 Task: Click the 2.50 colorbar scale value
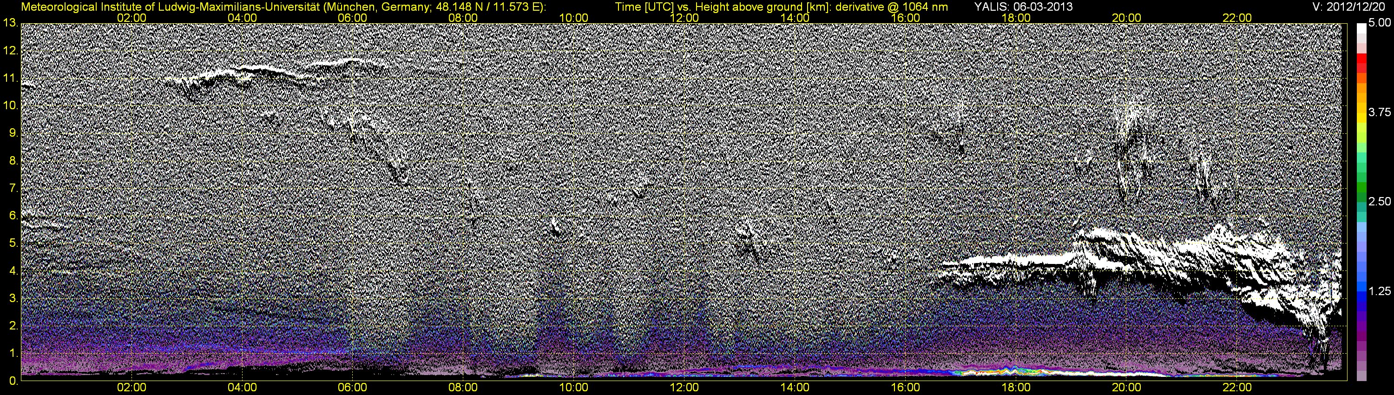pyautogui.click(x=1380, y=202)
